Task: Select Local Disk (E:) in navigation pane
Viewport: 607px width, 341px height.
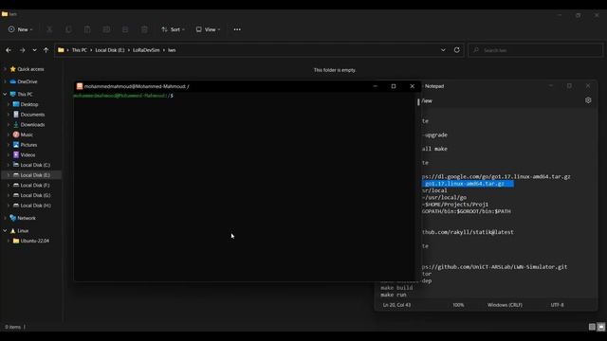Action: point(35,175)
